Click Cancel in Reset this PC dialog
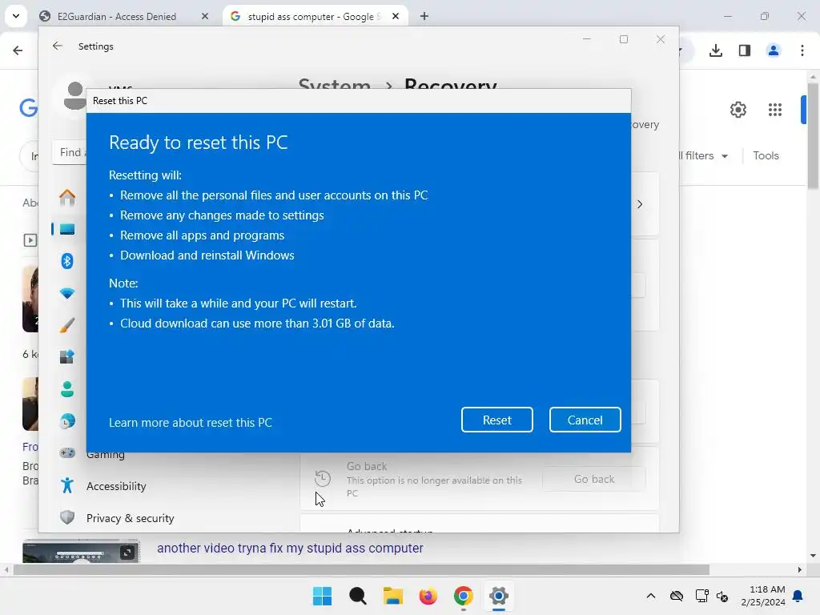The height and width of the screenshot is (615, 820). 585,420
